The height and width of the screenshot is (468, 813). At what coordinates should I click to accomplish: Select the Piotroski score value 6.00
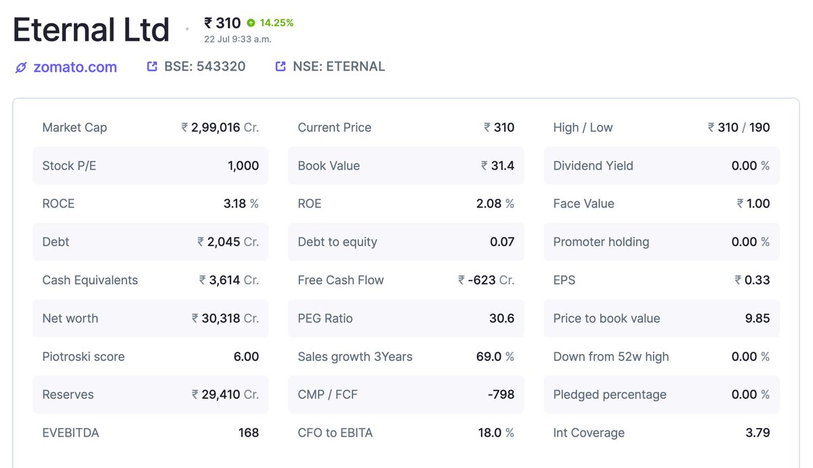tap(247, 357)
